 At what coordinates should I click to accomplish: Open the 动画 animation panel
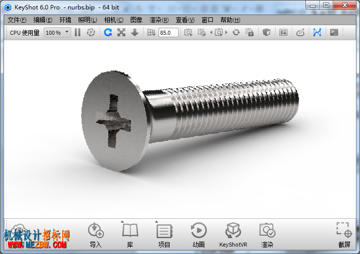coord(198,235)
